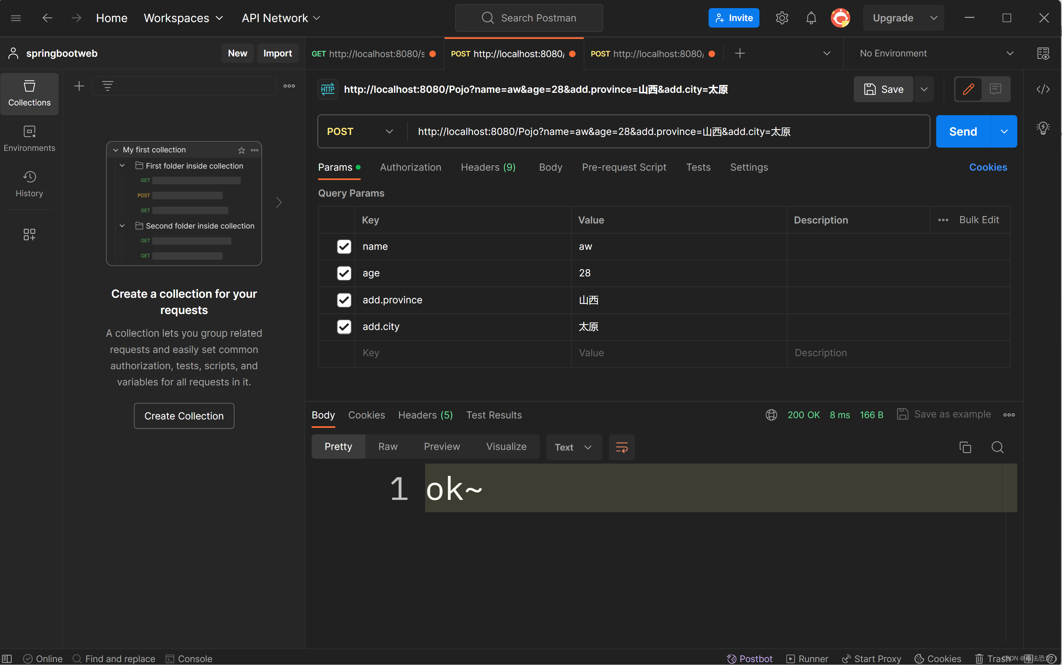
Task: Search response with magnifier icon
Action: (x=997, y=447)
